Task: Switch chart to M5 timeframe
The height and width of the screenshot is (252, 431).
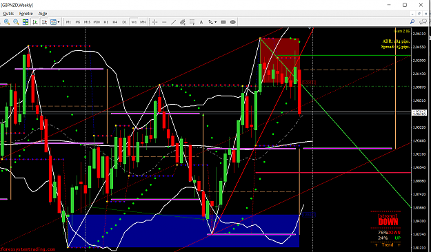Action: (78, 22)
